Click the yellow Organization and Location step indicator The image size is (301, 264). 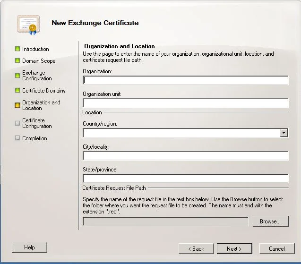(x=17, y=105)
